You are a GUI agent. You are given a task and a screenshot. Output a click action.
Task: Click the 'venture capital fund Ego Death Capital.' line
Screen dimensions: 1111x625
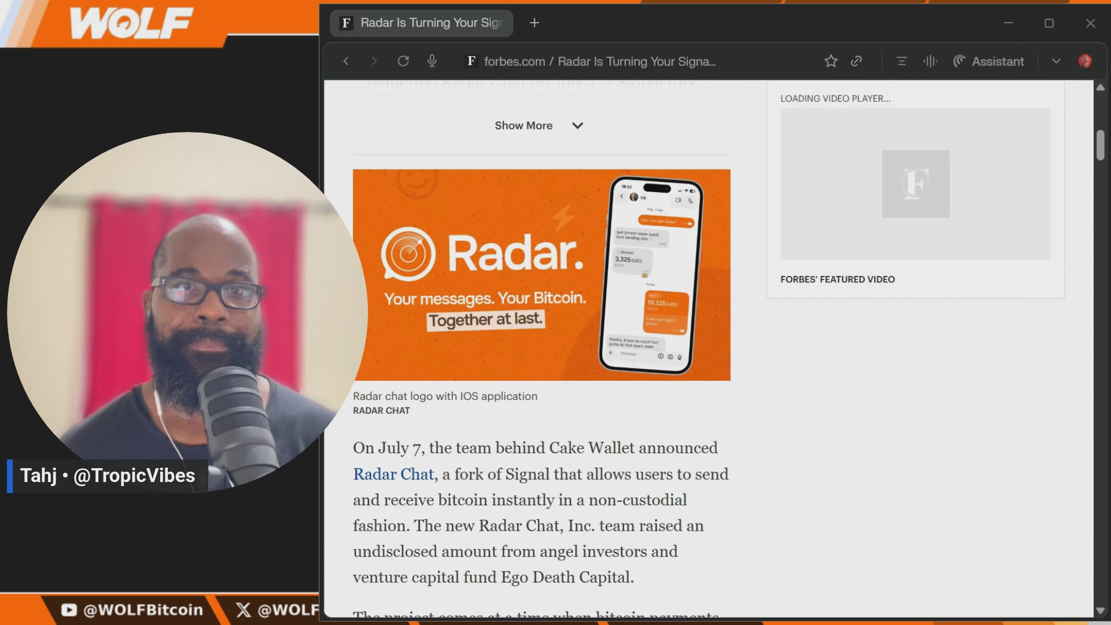[494, 578]
